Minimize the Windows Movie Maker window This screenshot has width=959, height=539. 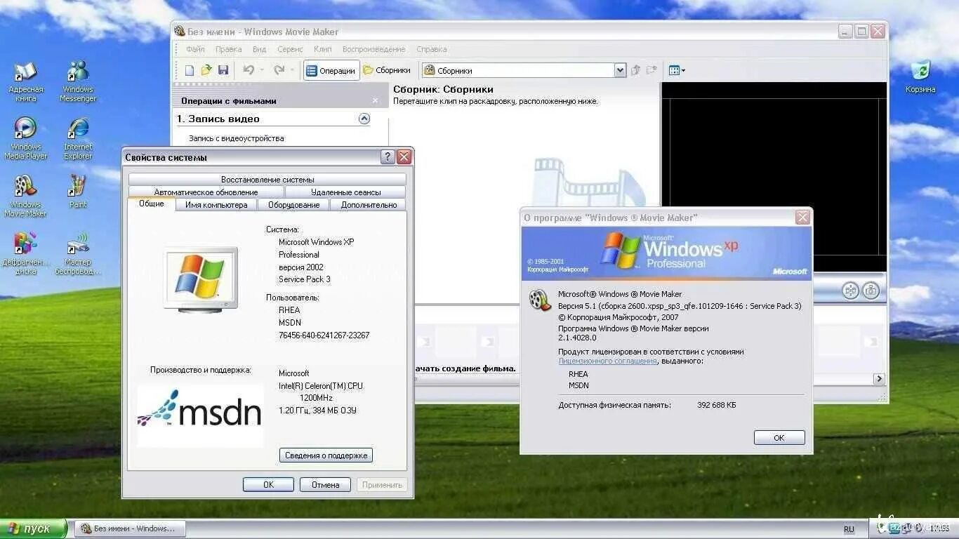click(845, 31)
